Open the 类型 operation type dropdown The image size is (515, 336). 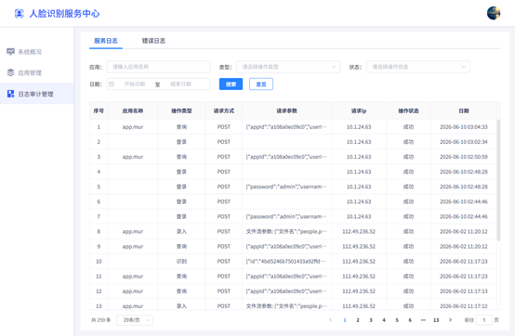[x=288, y=67]
